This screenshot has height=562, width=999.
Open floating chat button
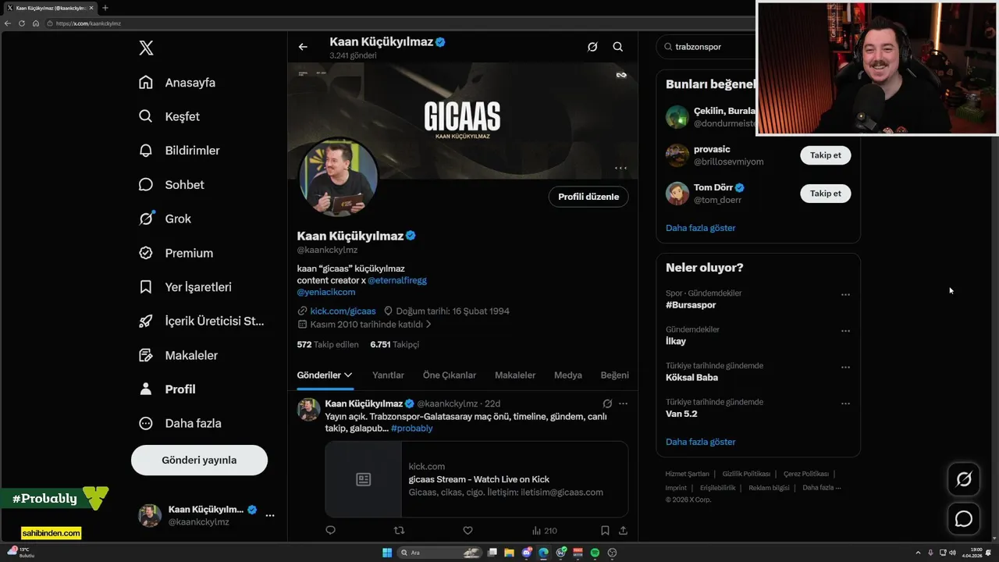pos(964,519)
